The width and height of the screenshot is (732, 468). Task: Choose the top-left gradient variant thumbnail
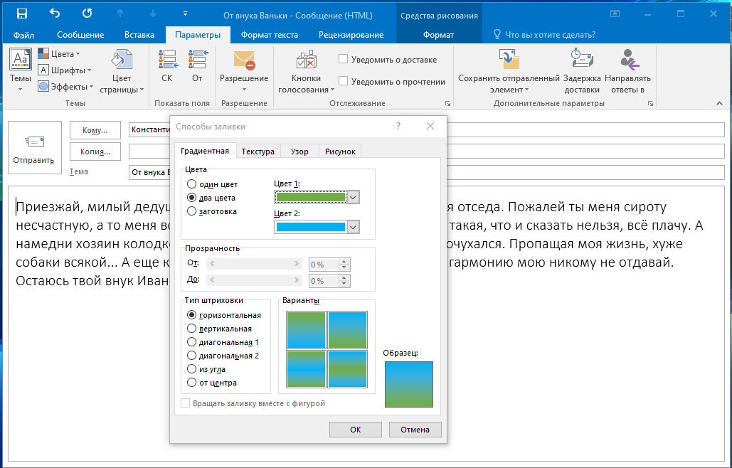(x=306, y=330)
